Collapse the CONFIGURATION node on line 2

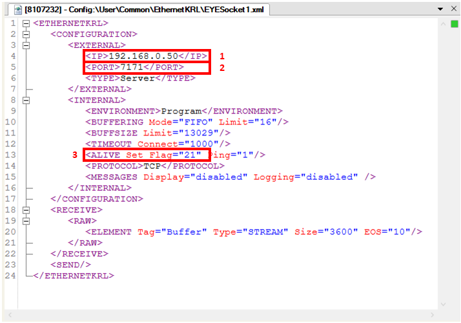coord(26,34)
